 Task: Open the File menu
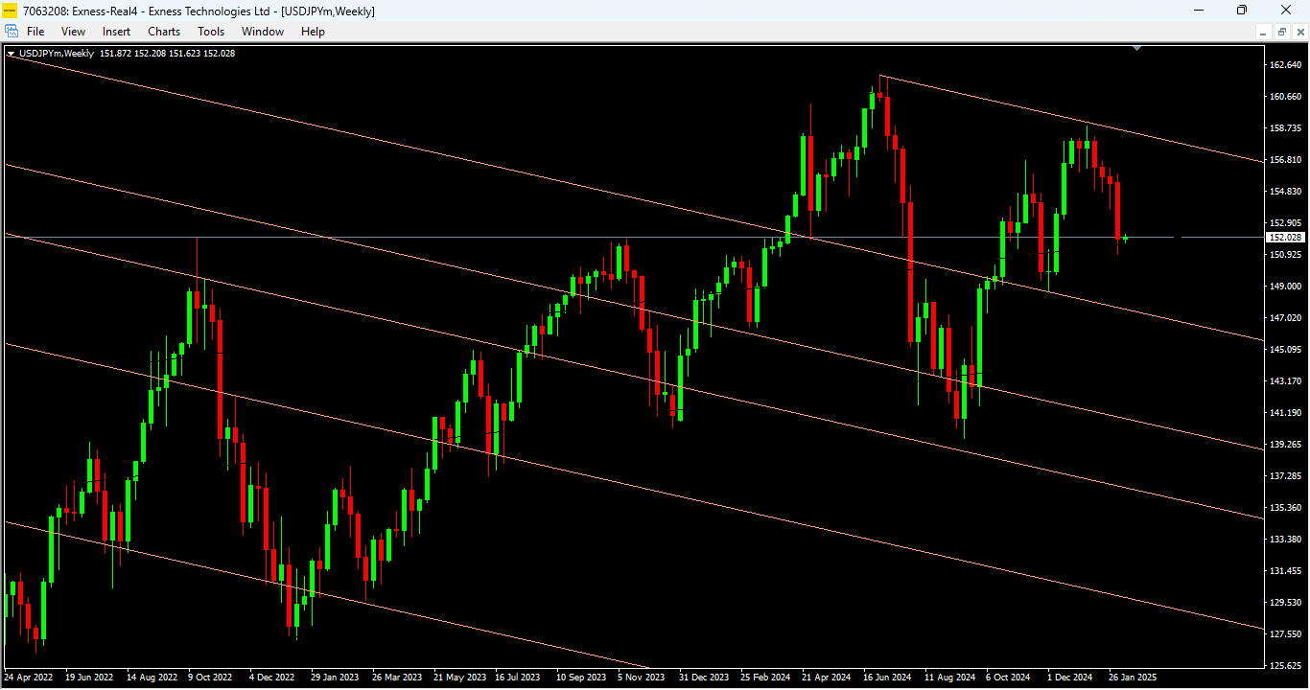click(35, 32)
